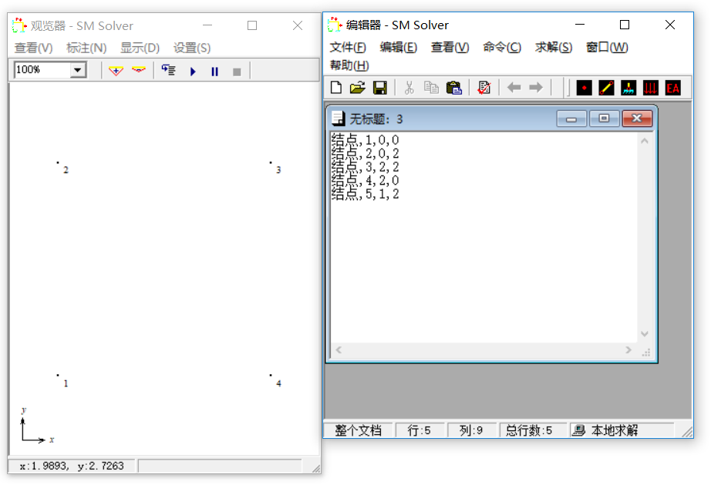Open the 帮助(H) menu
This screenshot has width=711, height=488.
click(x=349, y=65)
